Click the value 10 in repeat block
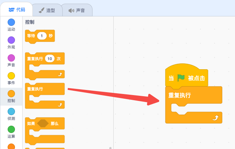 click(50, 59)
